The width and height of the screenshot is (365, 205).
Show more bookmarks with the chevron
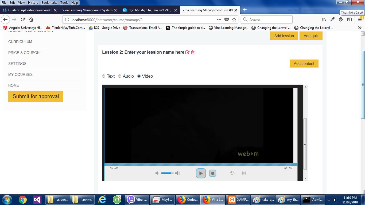click(360, 28)
